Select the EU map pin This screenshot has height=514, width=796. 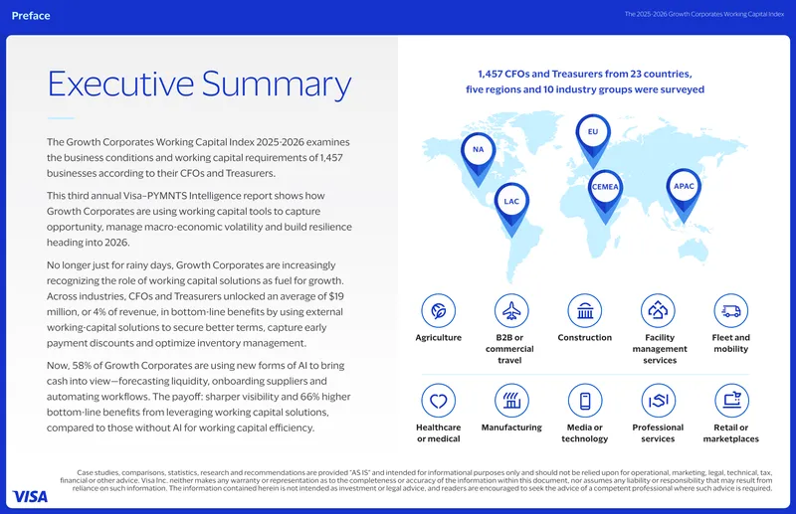[593, 141]
